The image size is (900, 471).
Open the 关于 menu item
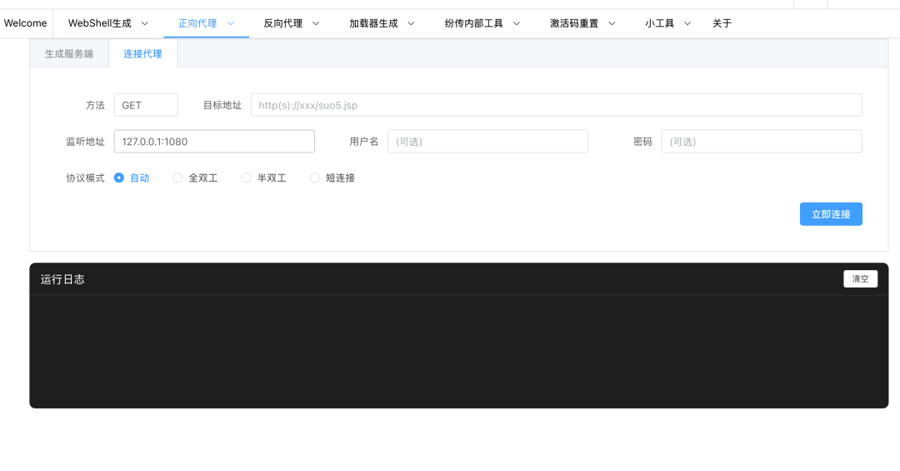click(x=722, y=23)
